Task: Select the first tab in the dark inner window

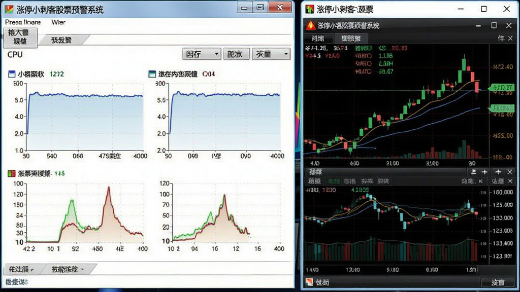Action: click(318, 39)
